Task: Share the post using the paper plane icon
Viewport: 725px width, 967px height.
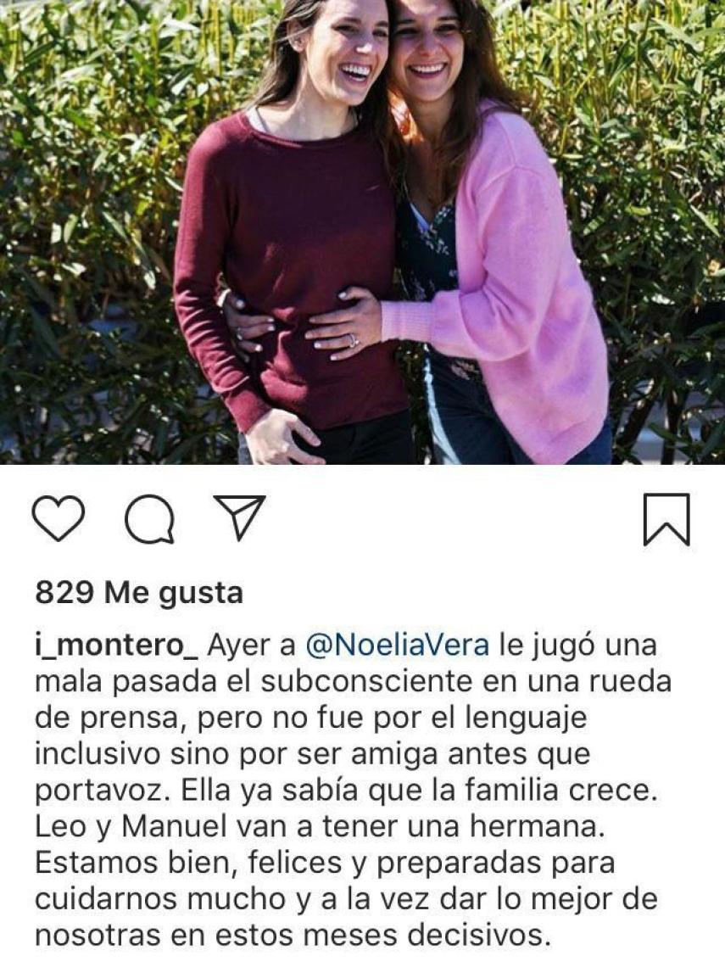Action: 239,517
